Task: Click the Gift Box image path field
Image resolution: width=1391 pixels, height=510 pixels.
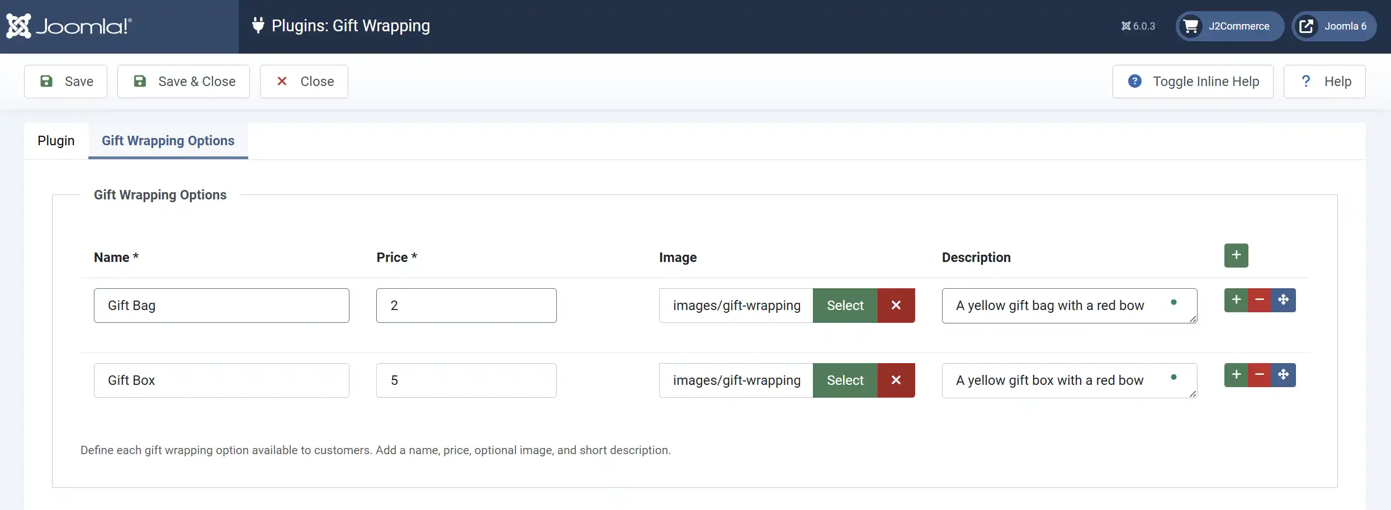Action: pos(736,380)
